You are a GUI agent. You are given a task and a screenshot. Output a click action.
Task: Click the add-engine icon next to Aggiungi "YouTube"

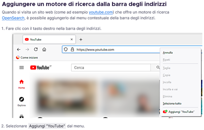tap(165, 112)
